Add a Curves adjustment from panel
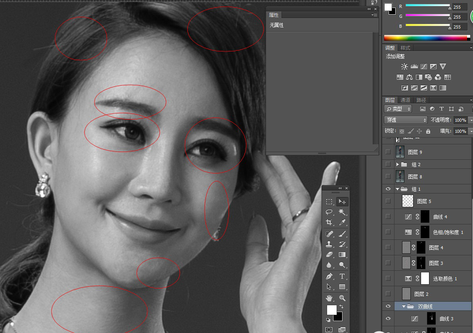This screenshot has height=333, width=473. coord(424,66)
